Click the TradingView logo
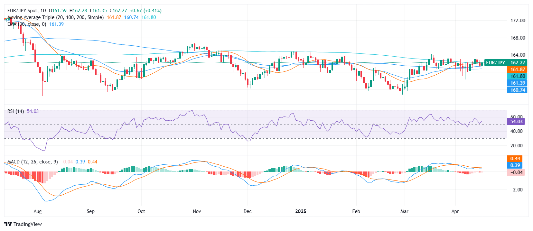Viewport: 533px width, 231px height. pos(23,224)
